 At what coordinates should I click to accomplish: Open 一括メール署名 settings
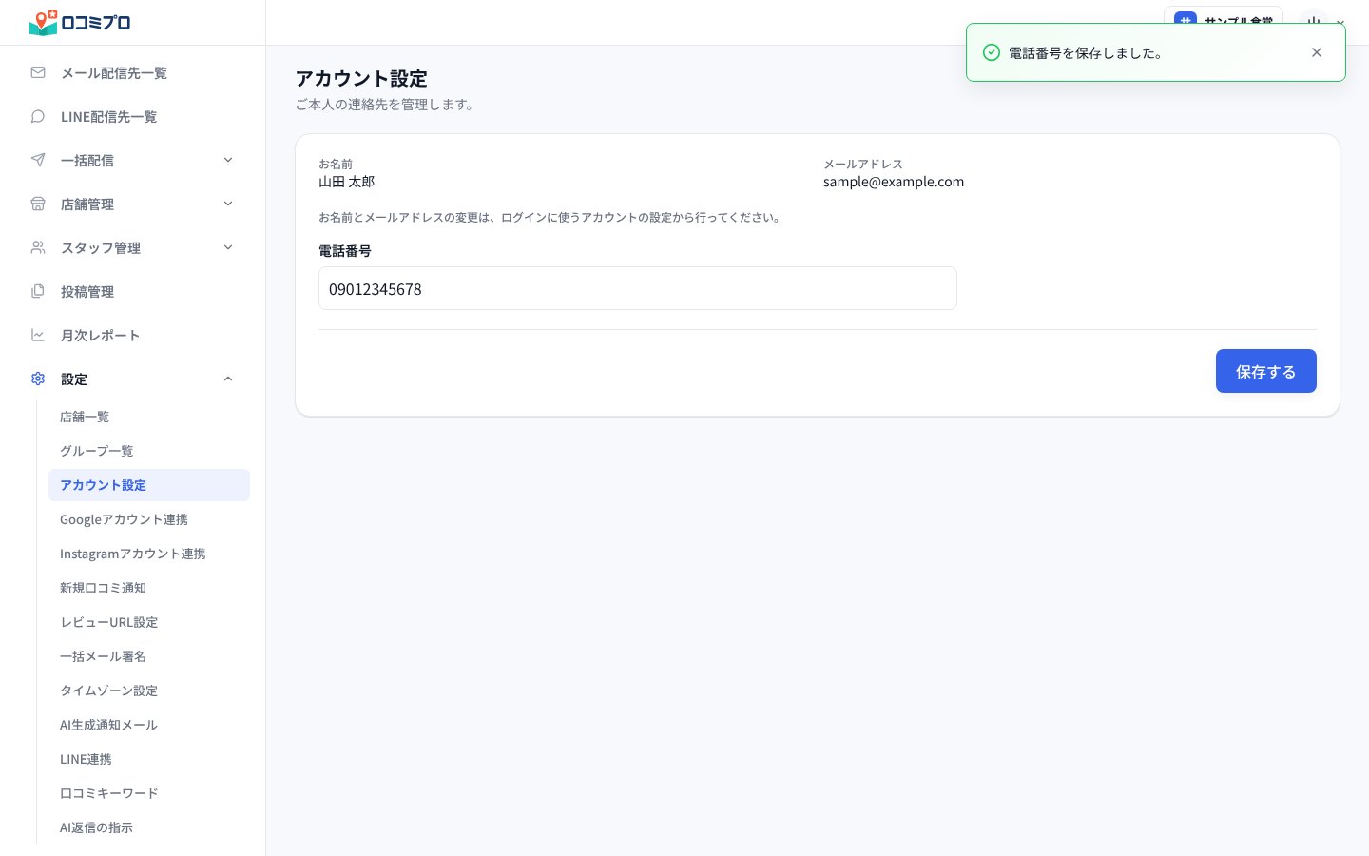149,656
